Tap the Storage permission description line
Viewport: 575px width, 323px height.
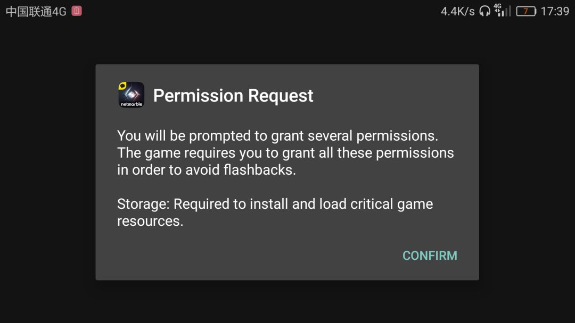point(275,204)
